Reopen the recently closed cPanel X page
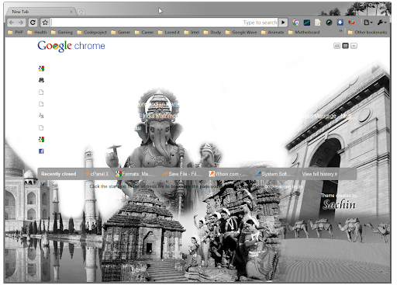 97,174
